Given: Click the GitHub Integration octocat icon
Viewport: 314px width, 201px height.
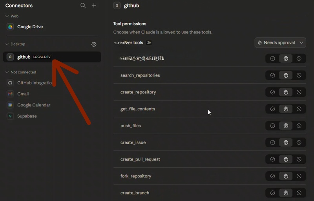Looking at the screenshot, I should coord(10,83).
